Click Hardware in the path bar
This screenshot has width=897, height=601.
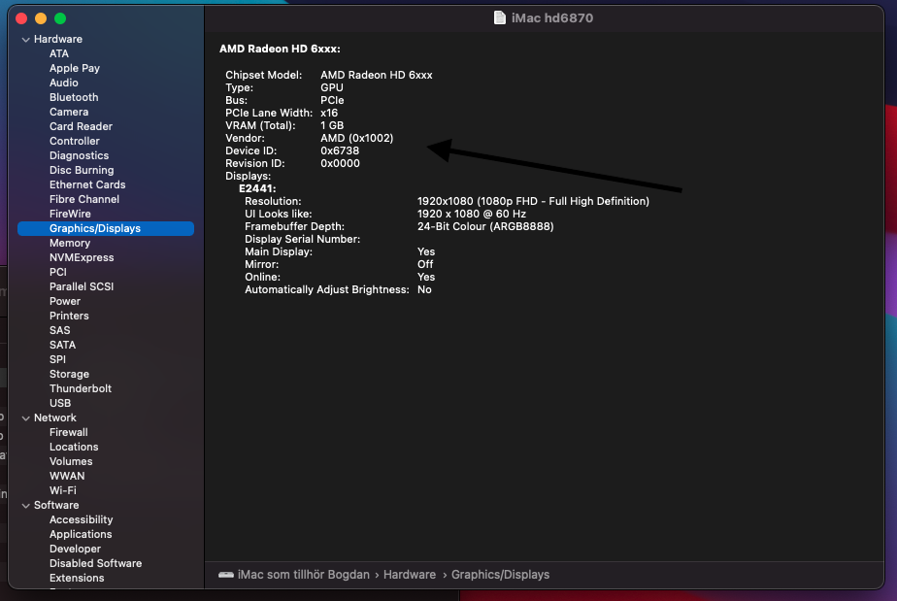(x=410, y=575)
